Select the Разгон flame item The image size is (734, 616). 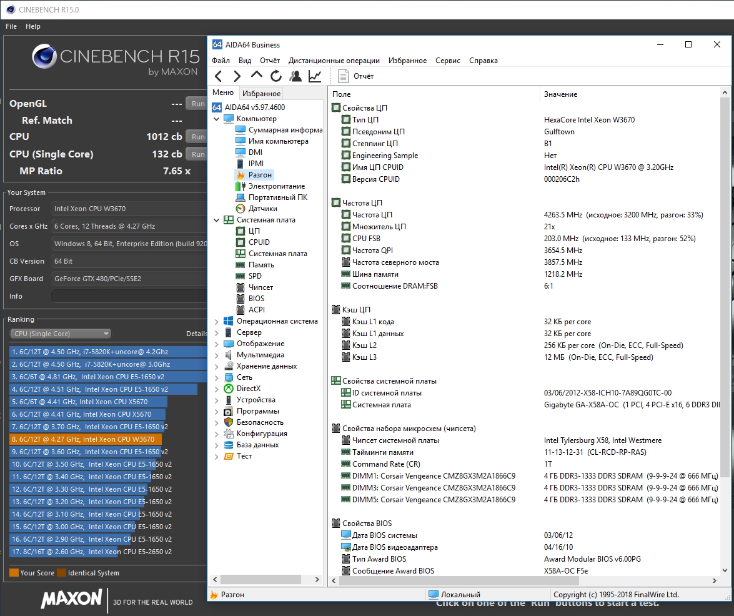coord(254,174)
